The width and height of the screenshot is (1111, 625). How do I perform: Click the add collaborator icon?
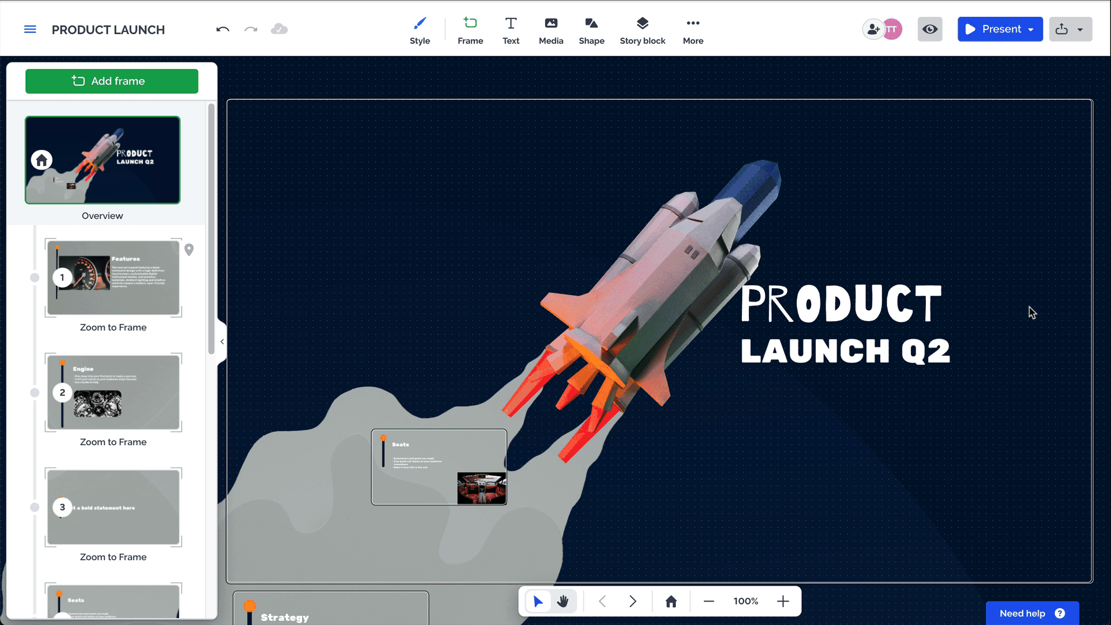(873, 30)
